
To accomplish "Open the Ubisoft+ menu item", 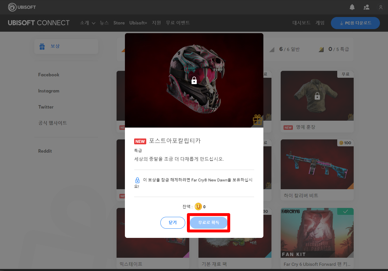I will coord(138,23).
